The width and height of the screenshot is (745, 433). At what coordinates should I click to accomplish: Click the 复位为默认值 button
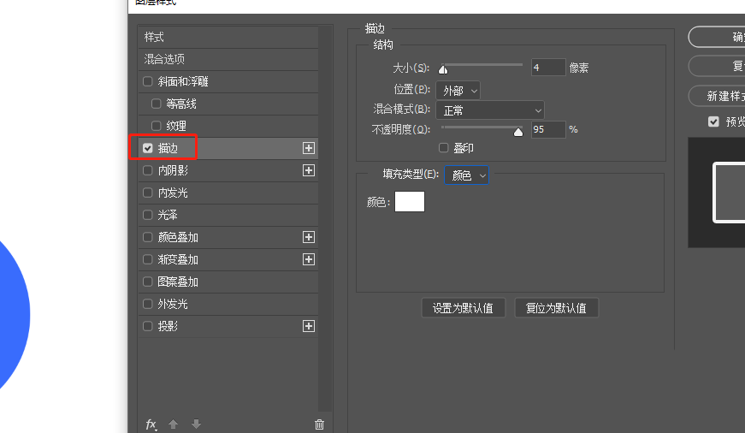pos(556,308)
